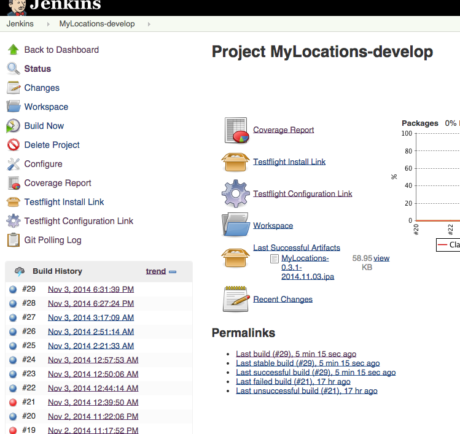The height and width of the screenshot is (434, 460).
Task: Open the main Workspace link
Action: 273,225
